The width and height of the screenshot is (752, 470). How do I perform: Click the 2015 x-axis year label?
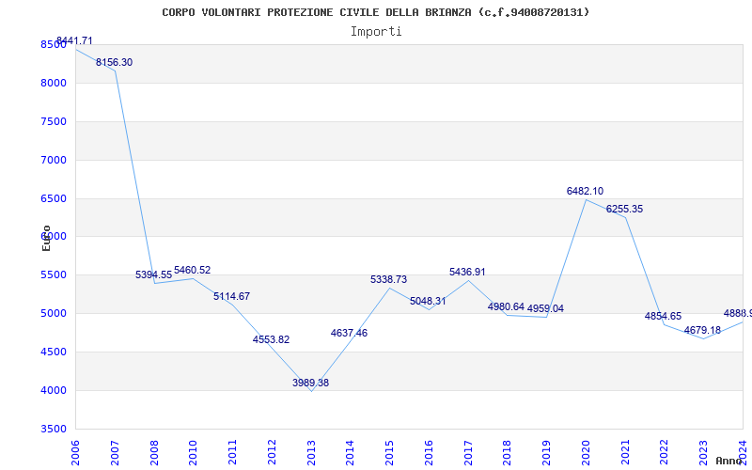(x=389, y=453)
